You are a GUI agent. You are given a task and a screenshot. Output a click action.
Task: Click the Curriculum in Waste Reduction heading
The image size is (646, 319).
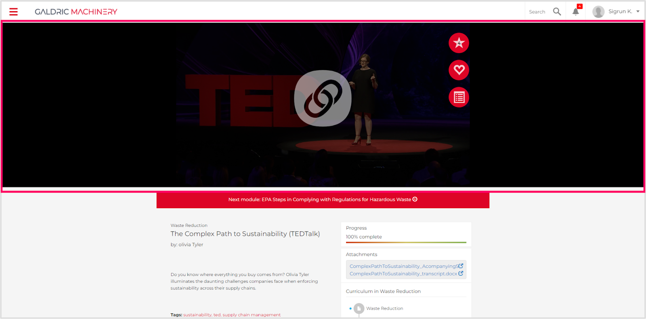[x=383, y=291]
